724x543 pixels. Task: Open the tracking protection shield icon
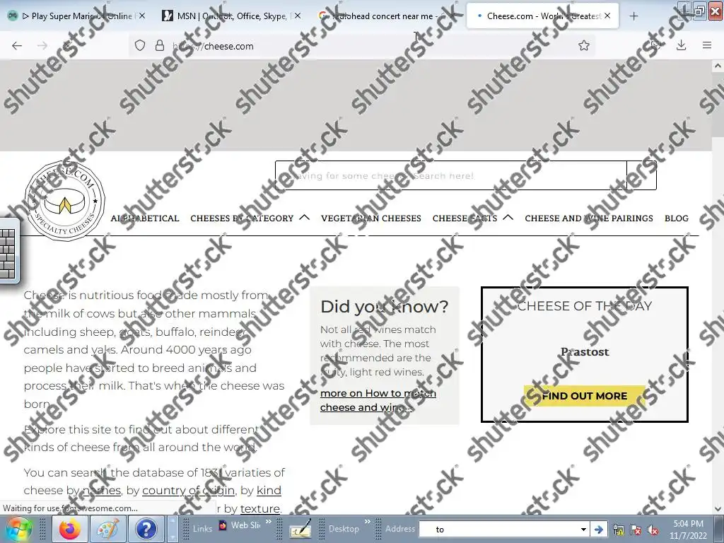click(140, 46)
